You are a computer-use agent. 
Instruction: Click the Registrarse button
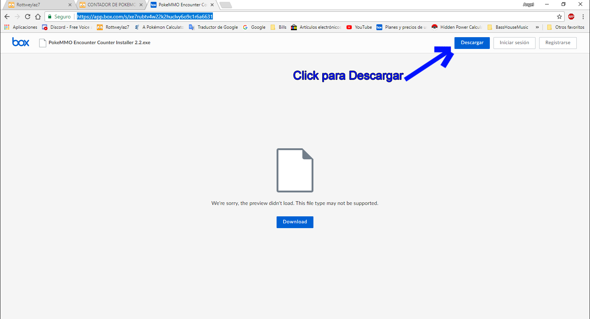click(558, 43)
